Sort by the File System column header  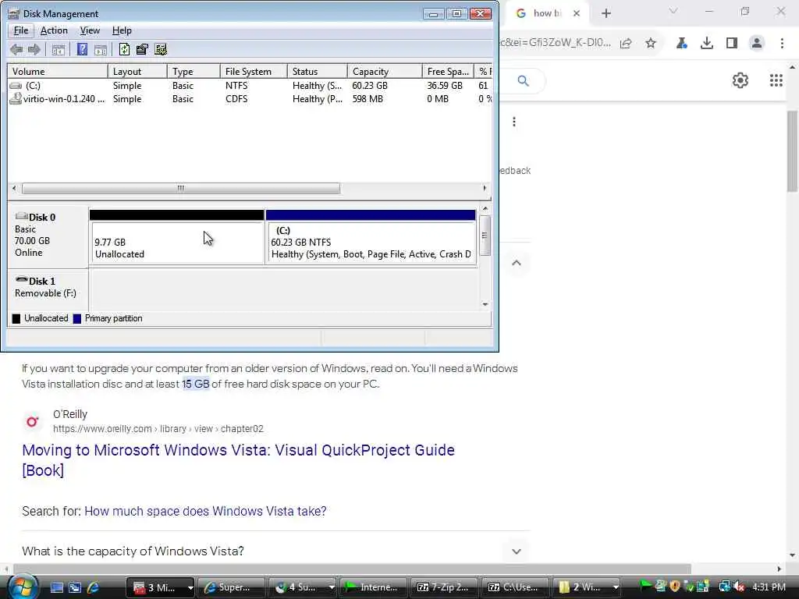254,71
